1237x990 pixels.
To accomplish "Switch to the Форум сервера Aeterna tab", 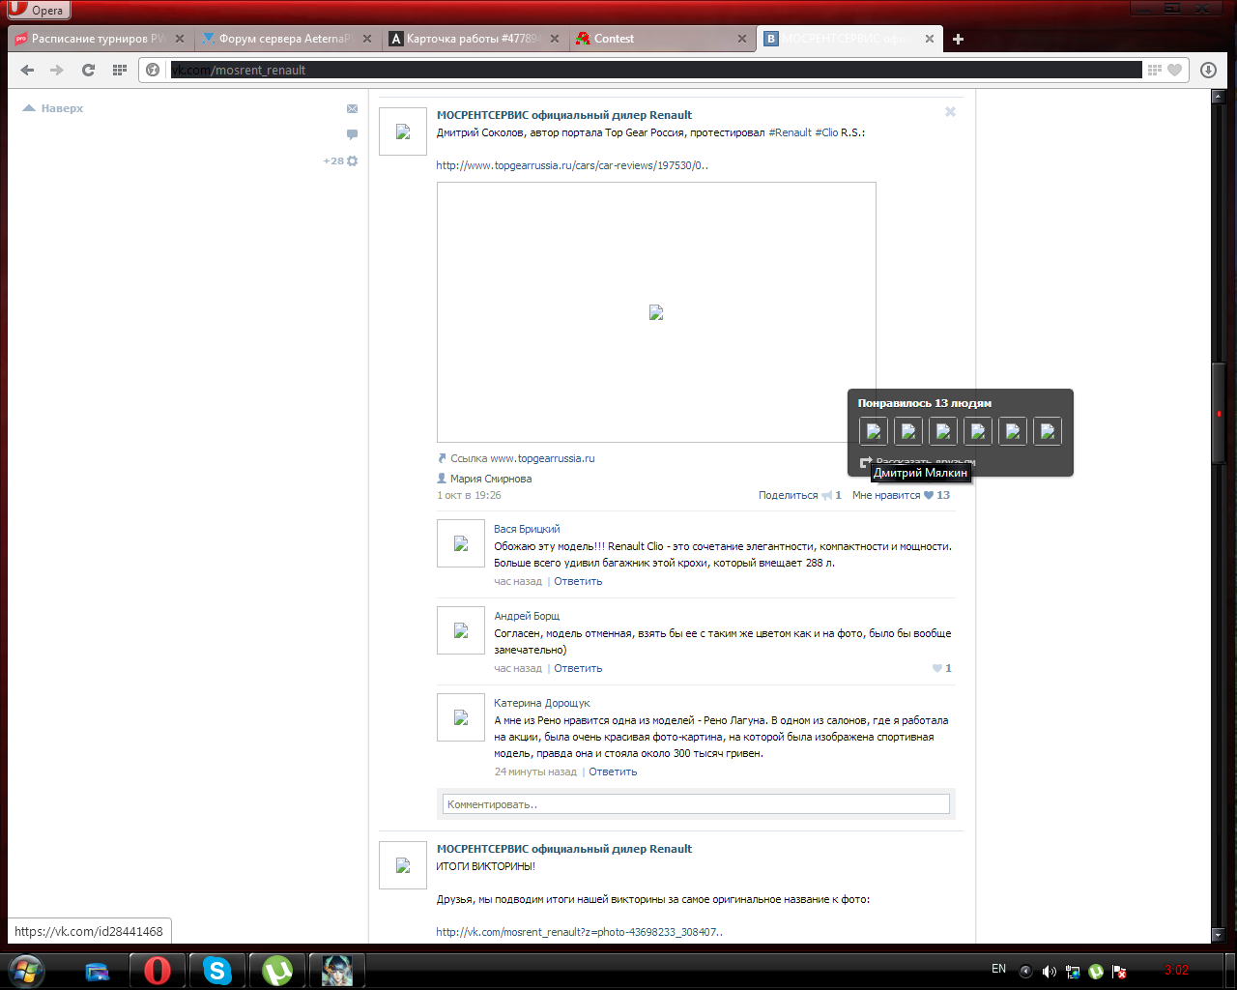I will [x=285, y=39].
